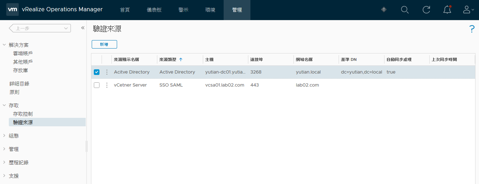Sort by 上次同步時間 column header
This screenshot has width=479, height=184.
[444, 59]
